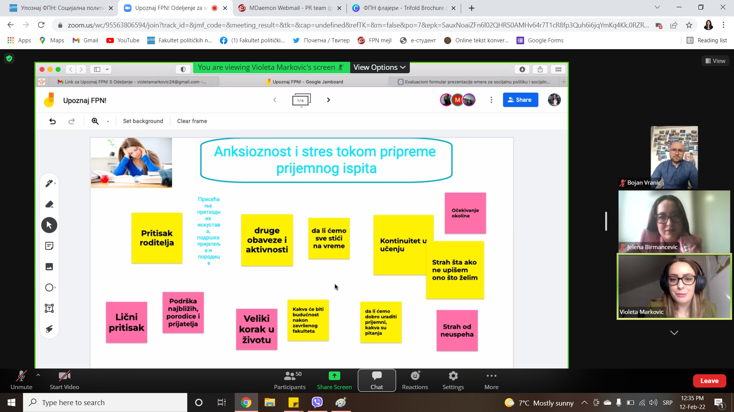Switch to ФПН флајери Trifold Brochure tab
The height and width of the screenshot is (412, 734).
[x=403, y=8]
